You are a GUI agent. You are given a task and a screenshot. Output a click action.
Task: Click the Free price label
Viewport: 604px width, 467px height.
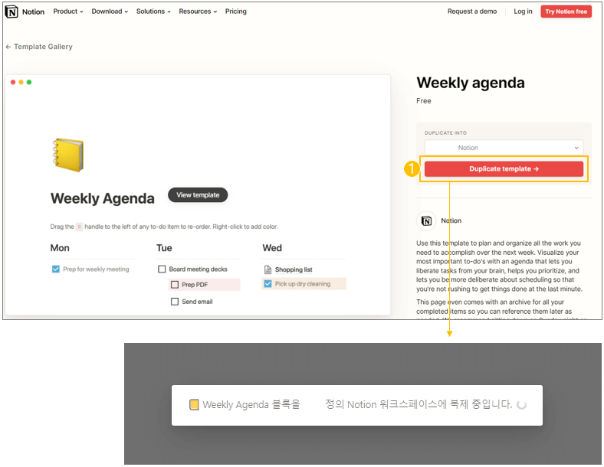[424, 101]
